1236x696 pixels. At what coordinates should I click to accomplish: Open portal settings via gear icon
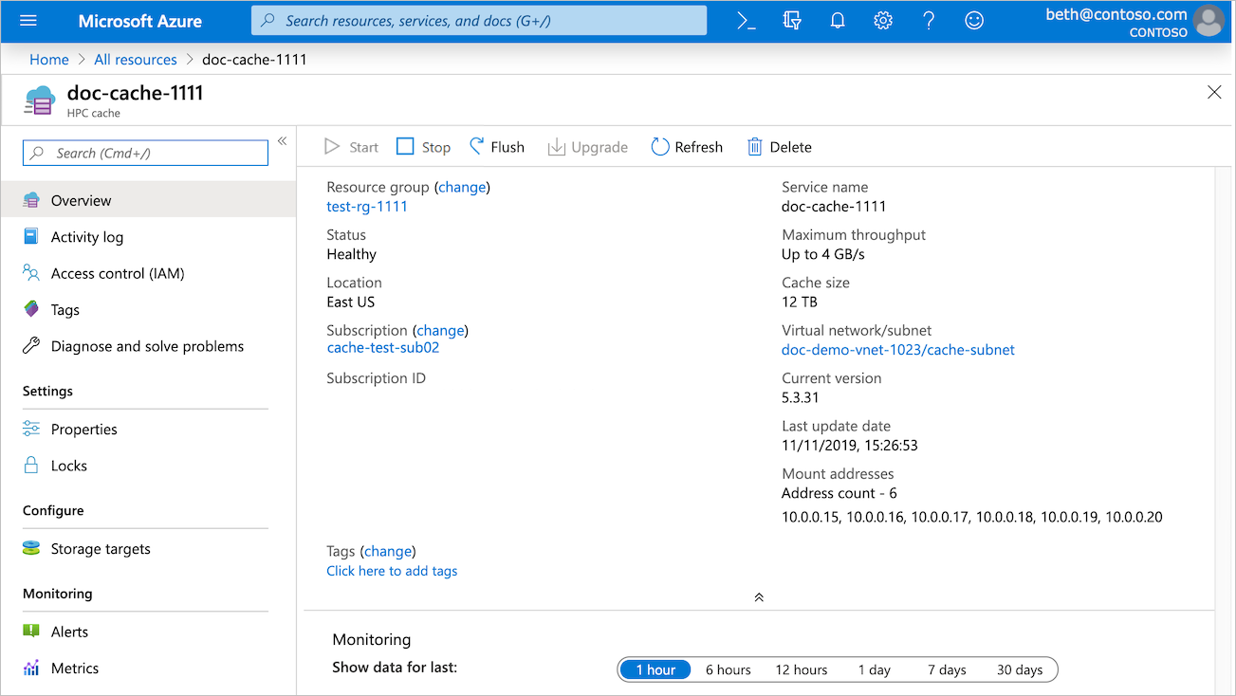pyautogui.click(x=882, y=20)
